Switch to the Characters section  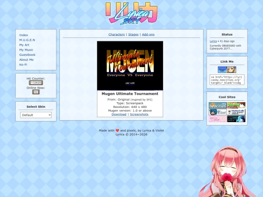tap(116, 35)
